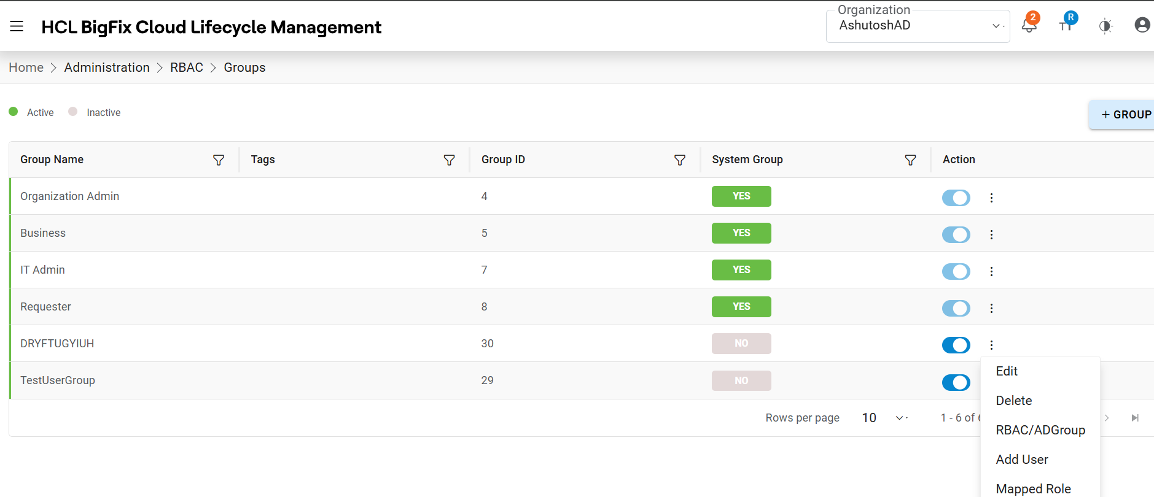Open the three-dot menu for Organization Admin
Image resolution: width=1154 pixels, height=497 pixels.
point(991,198)
